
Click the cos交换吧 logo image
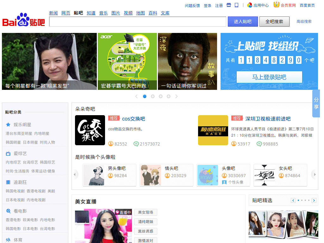[90, 130]
